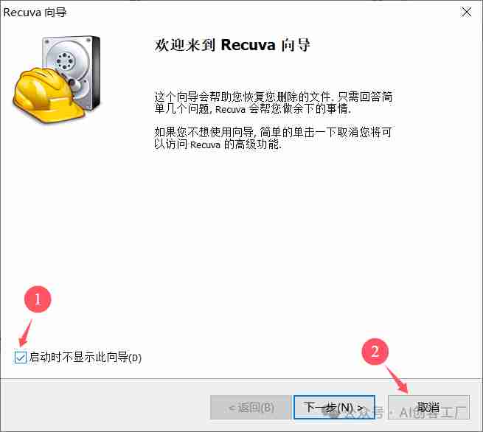The image size is (483, 432).
Task: Click the paragraph beginning 这个向导会帮助您恢复
Action: (274, 102)
